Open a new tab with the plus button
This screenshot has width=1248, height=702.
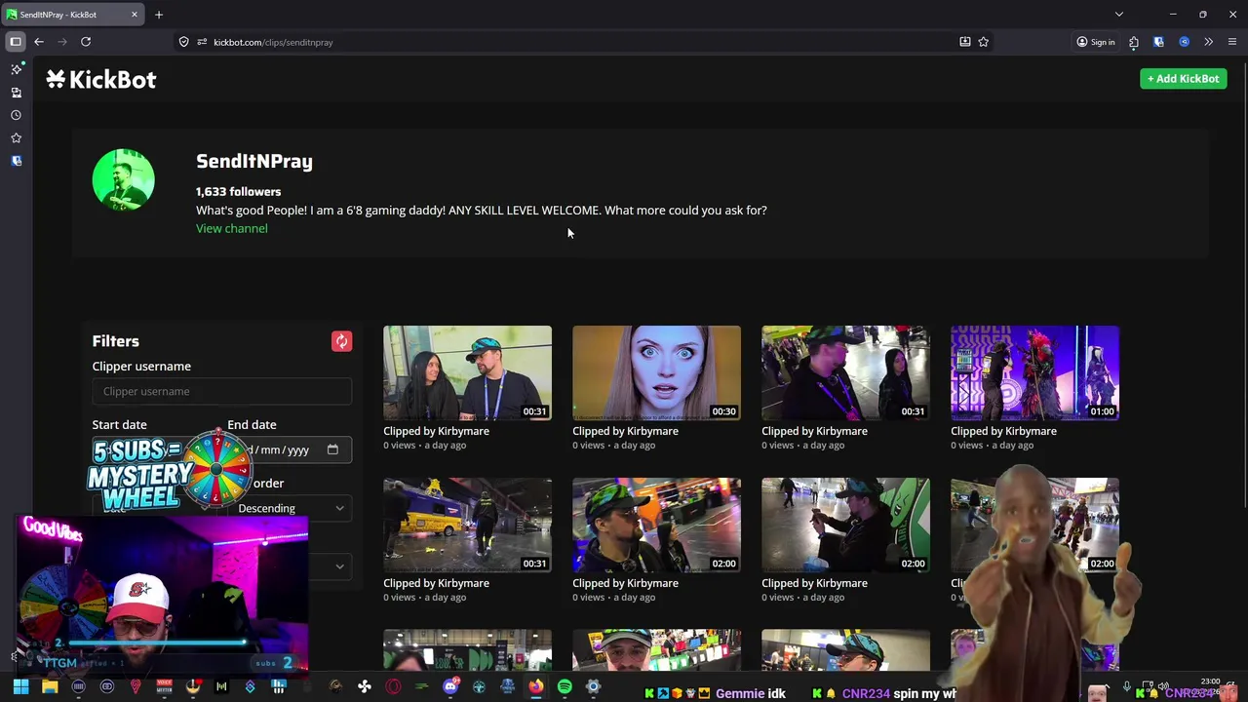159,15
